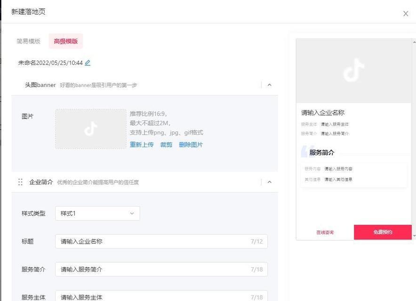Click 请输入企业名称 heading in the preview
This screenshot has height=301, width=416.
(x=323, y=113)
